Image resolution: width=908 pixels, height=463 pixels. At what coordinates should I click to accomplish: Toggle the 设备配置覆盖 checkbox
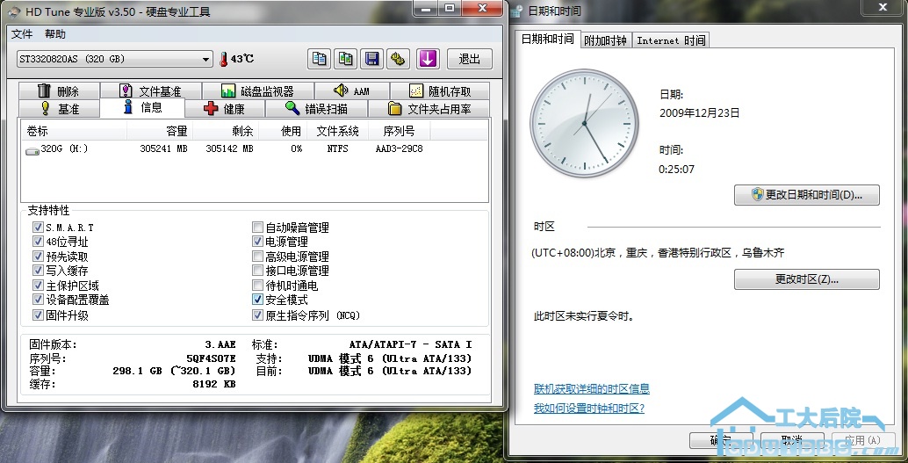pos(38,300)
